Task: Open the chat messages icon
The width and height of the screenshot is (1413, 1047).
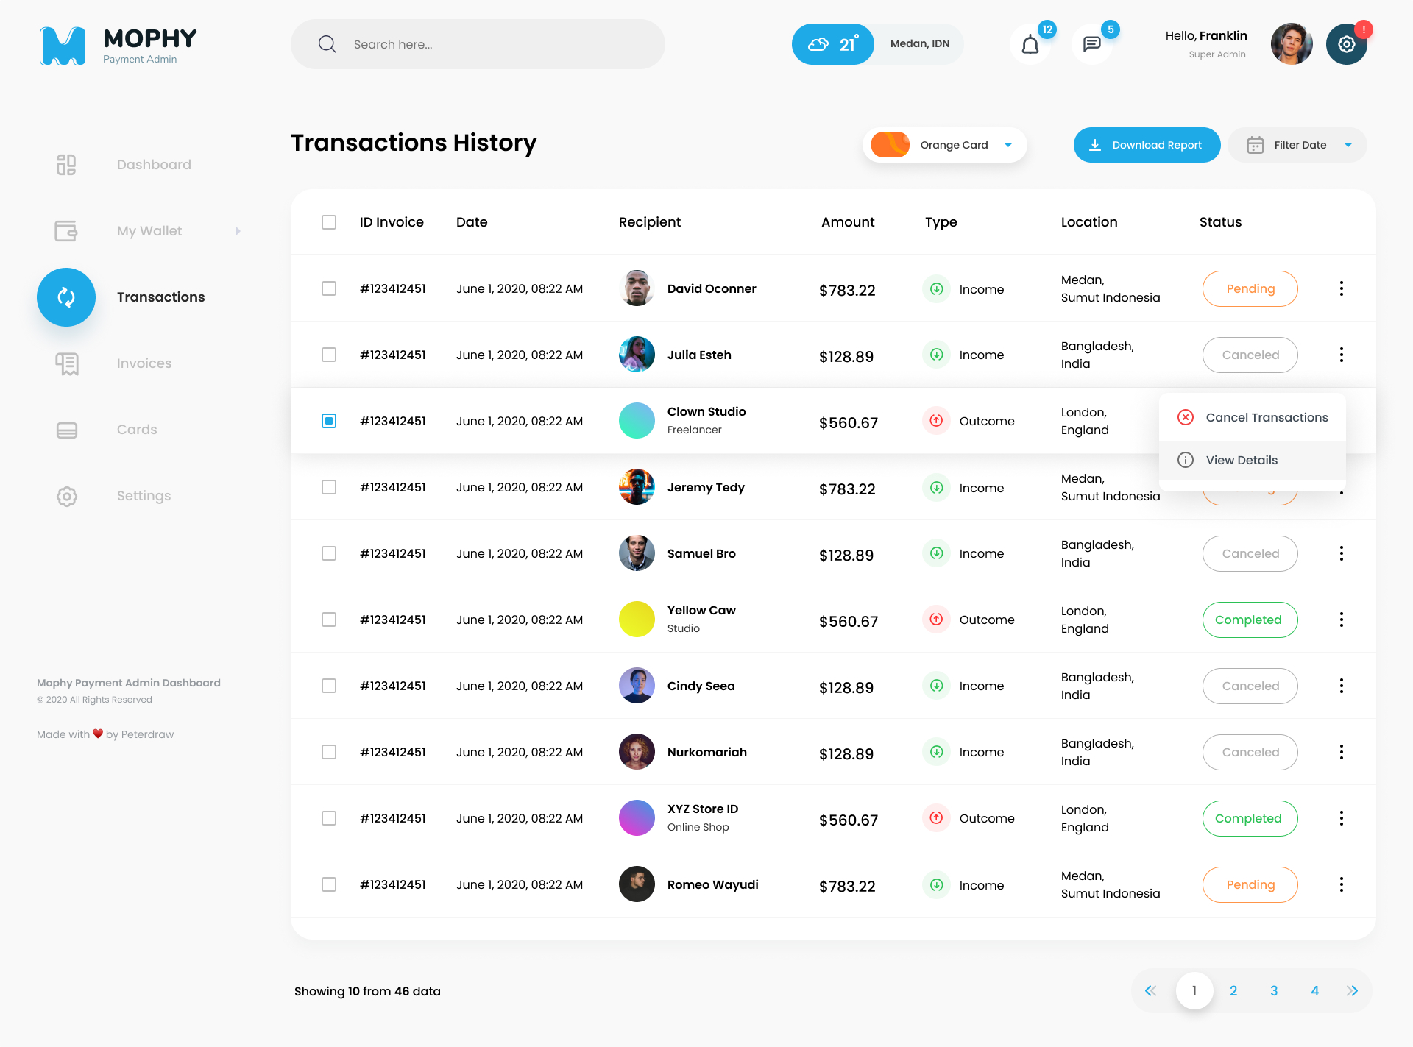Action: [x=1091, y=45]
